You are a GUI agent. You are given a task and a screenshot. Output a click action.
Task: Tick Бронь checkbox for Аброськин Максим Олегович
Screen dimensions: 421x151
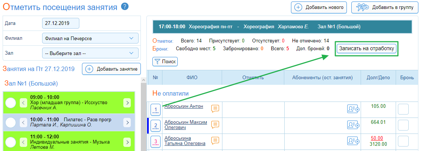click(403, 125)
